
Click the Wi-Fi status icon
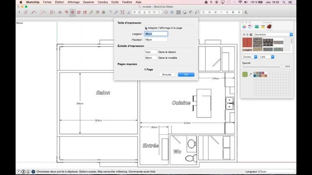click(240, 2)
